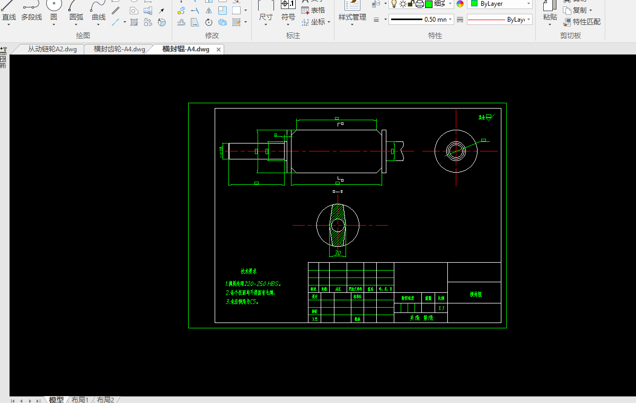Switch to the 横封齿轮-A4.dwg tab
Viewport: 636px width, 403px height.
tap(119, 49)
